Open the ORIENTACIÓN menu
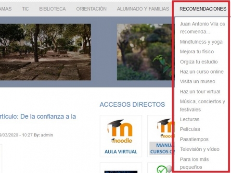231x173 pixels. coord(91,9)
